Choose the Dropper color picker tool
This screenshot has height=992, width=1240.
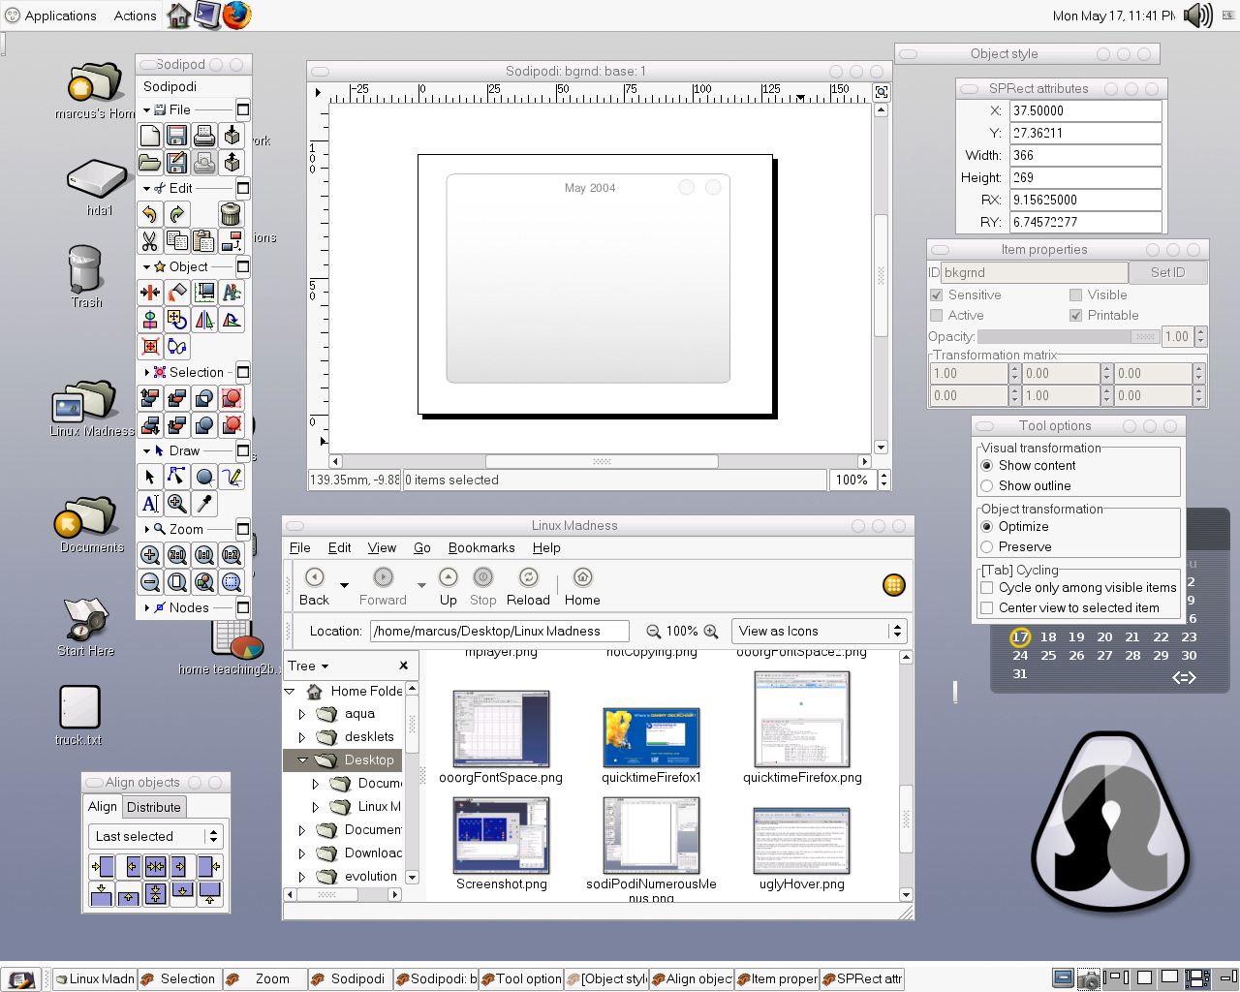pyautogui.click(x=204, y=504)
